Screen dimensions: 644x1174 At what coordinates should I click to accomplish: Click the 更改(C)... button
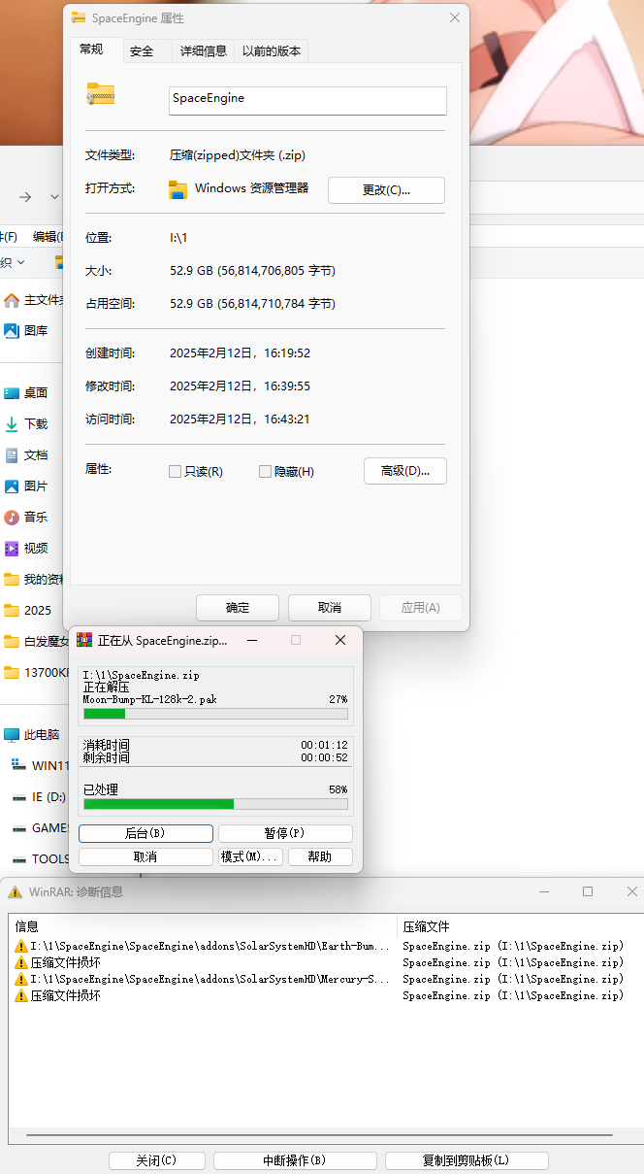tap(386, 190)
